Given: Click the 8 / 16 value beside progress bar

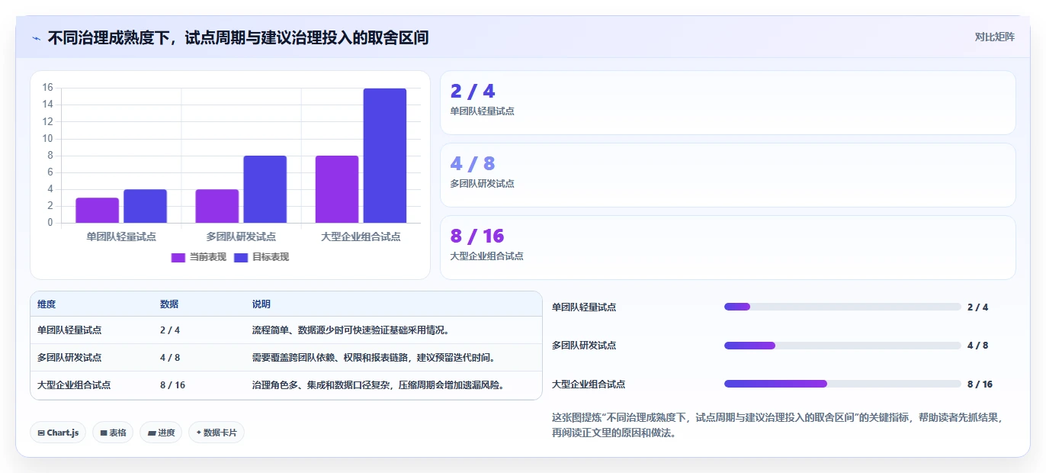Looking at the screenshot, I should click(980, 385).
